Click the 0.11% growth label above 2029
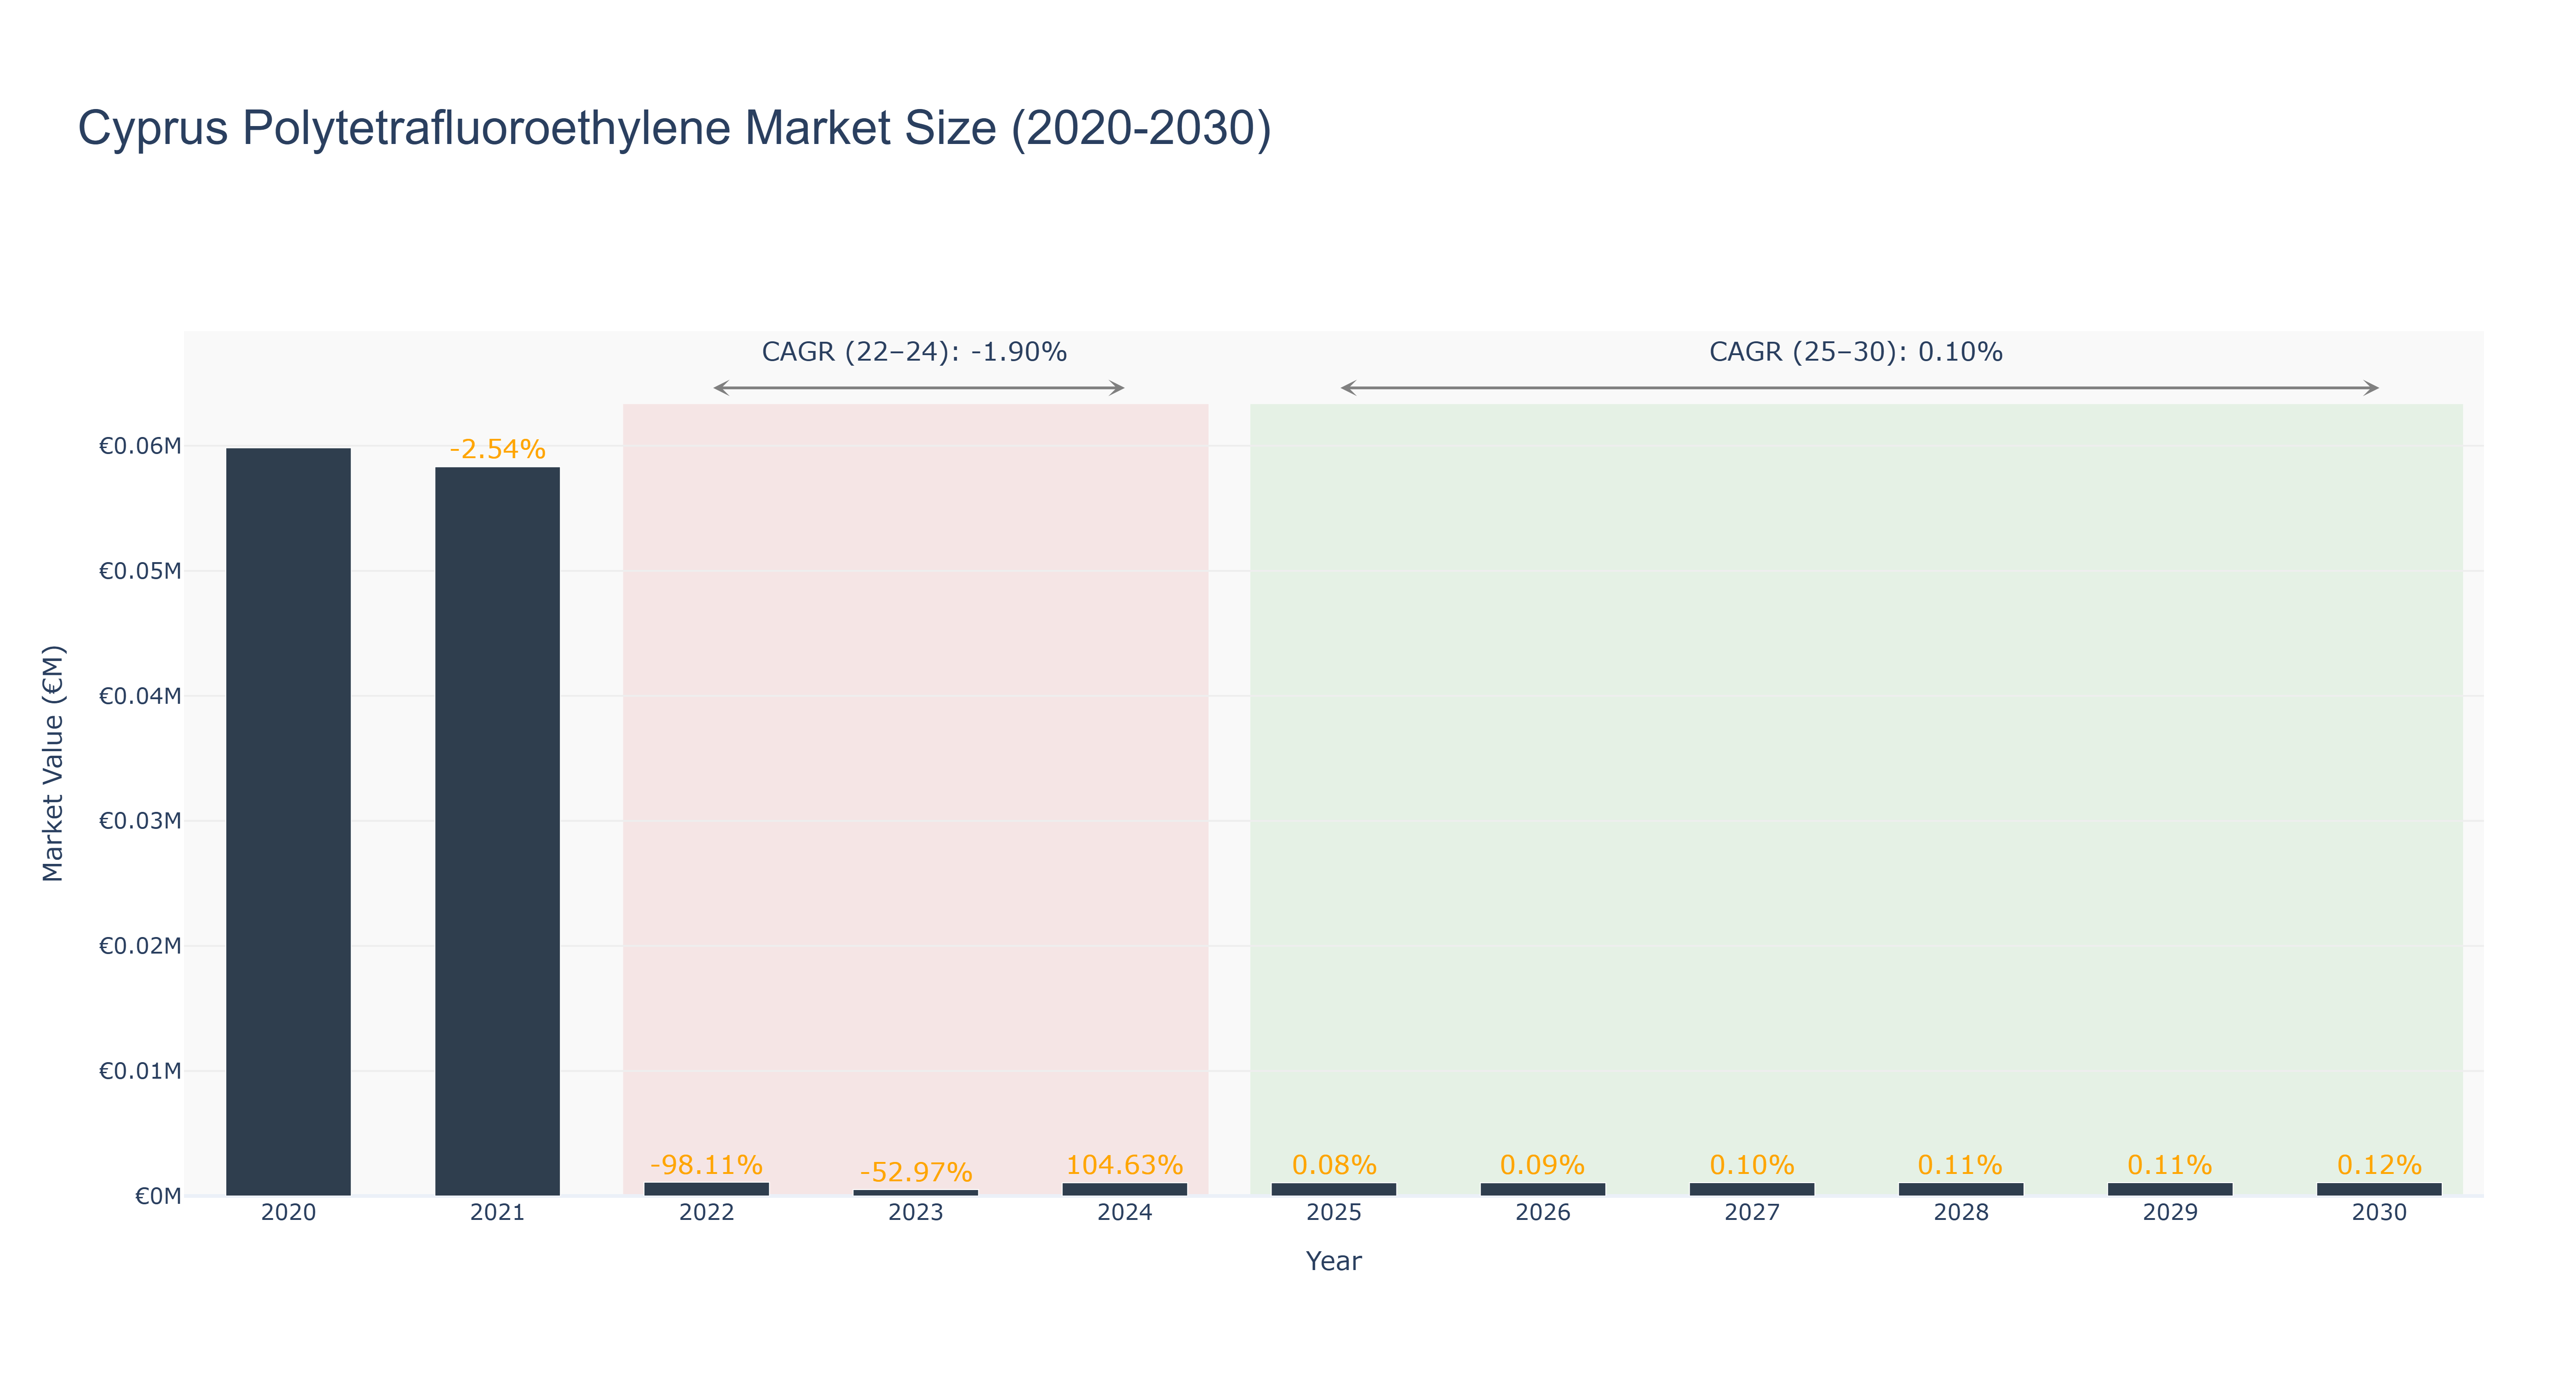This screenshot has width=2576, height=1380. [x=2170, y=1165]
